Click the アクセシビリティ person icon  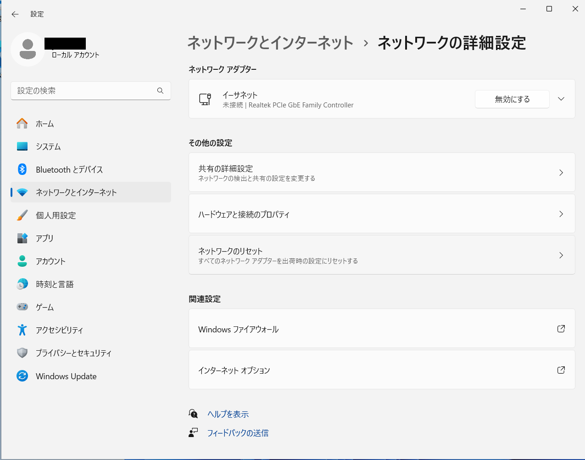22,330
